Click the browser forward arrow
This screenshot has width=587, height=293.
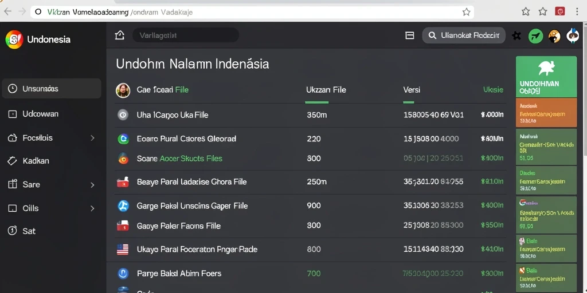tap(22, 11)
